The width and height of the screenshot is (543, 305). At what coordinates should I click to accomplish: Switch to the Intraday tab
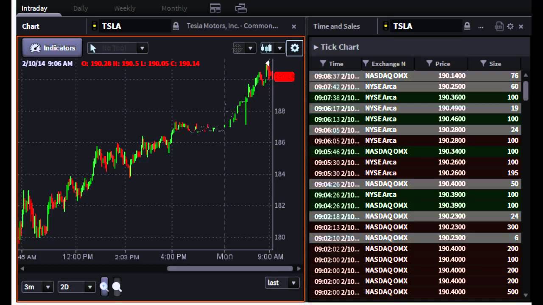click(34, 8)
